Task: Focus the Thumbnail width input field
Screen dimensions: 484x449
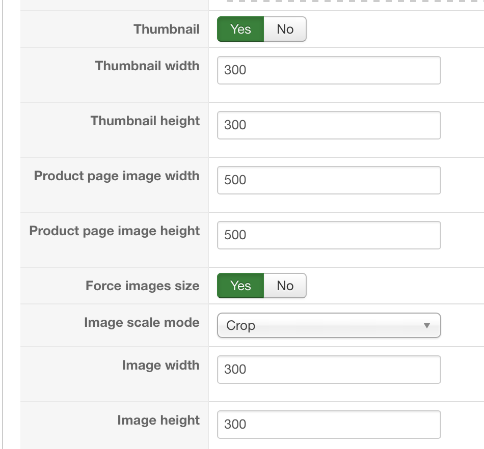Action: [329, 70]
